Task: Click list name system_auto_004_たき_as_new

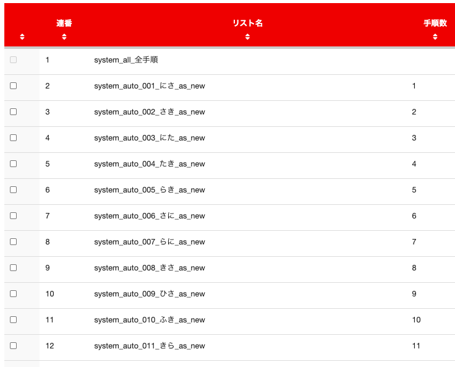Action: pyautogui.click(x=150, y=164)
